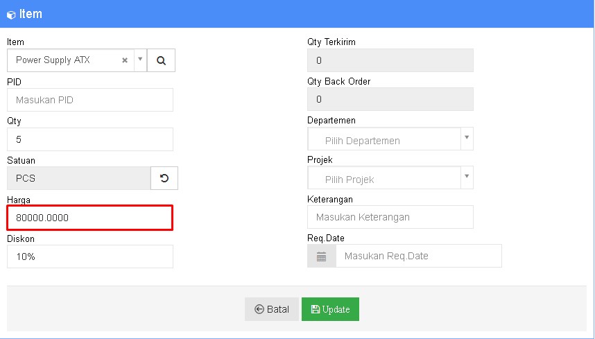Click the Qty Back Order field
595x339 pixels.
(390, 99)
